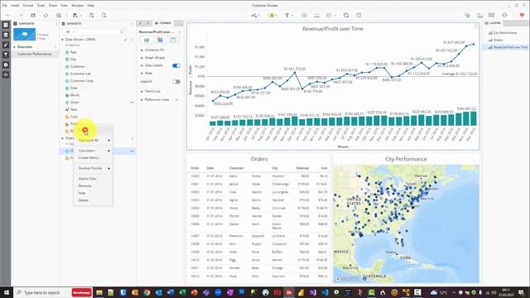Open Excel from the taskbar
The height and width of the screenshot is (298, 530).
click(182, 292)
